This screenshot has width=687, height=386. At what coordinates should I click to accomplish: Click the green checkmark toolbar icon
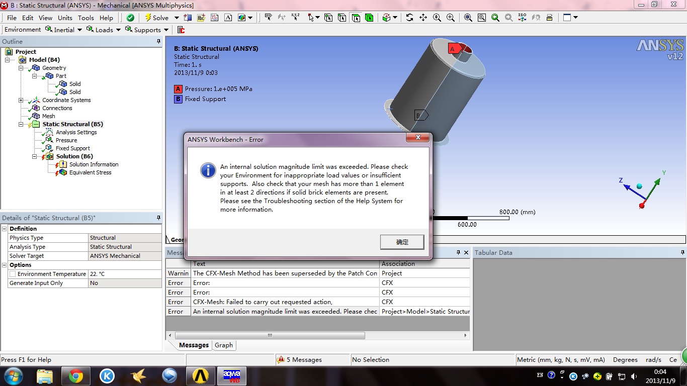point(130,18)
